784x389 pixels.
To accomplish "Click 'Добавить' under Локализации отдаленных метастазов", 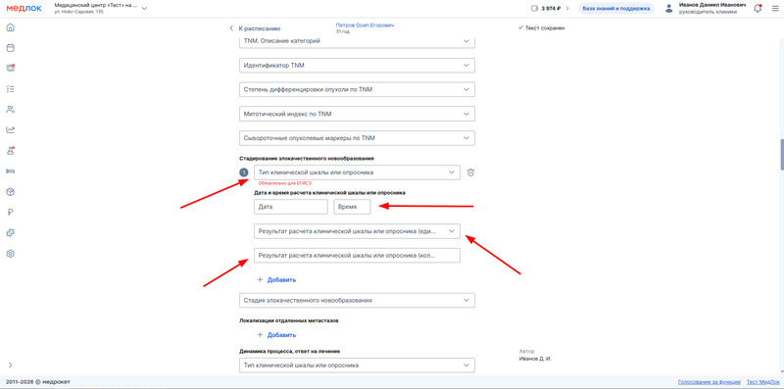I will pos(276,335).
